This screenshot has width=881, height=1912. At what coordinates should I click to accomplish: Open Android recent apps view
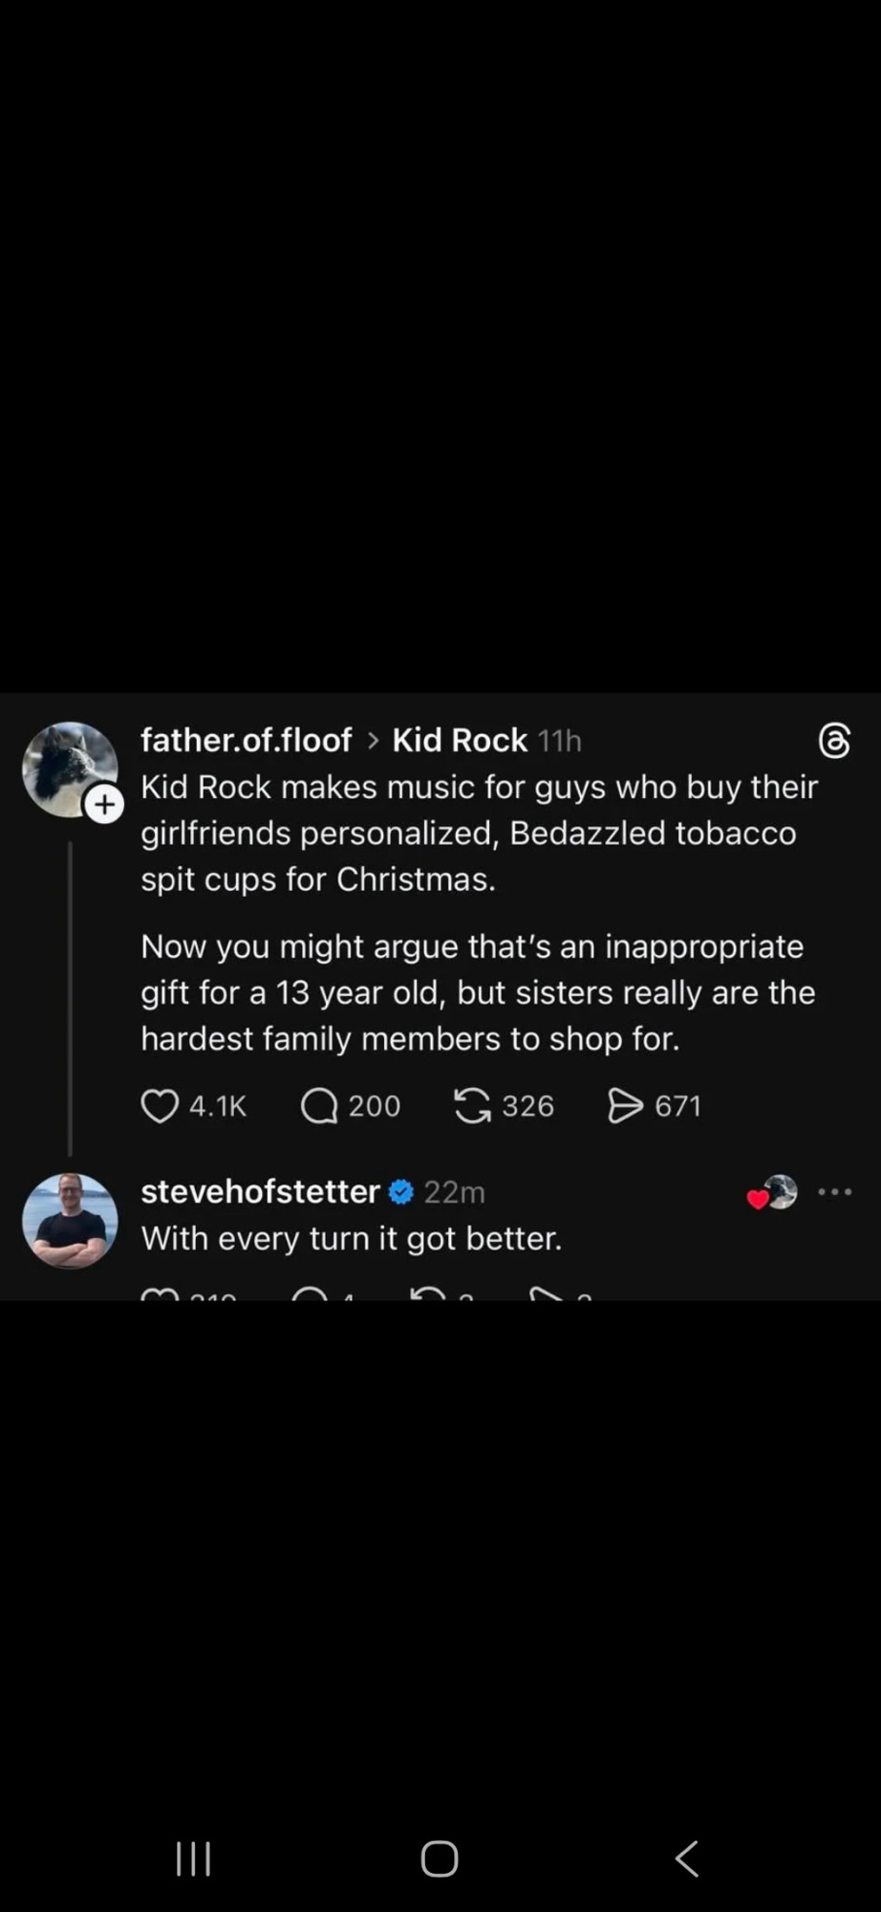tap(193, 1858)
